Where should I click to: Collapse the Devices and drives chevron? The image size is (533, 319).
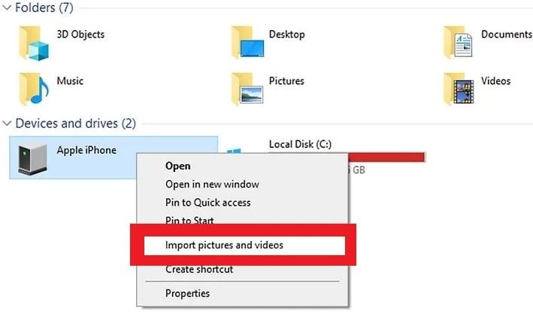click(7, 123)
